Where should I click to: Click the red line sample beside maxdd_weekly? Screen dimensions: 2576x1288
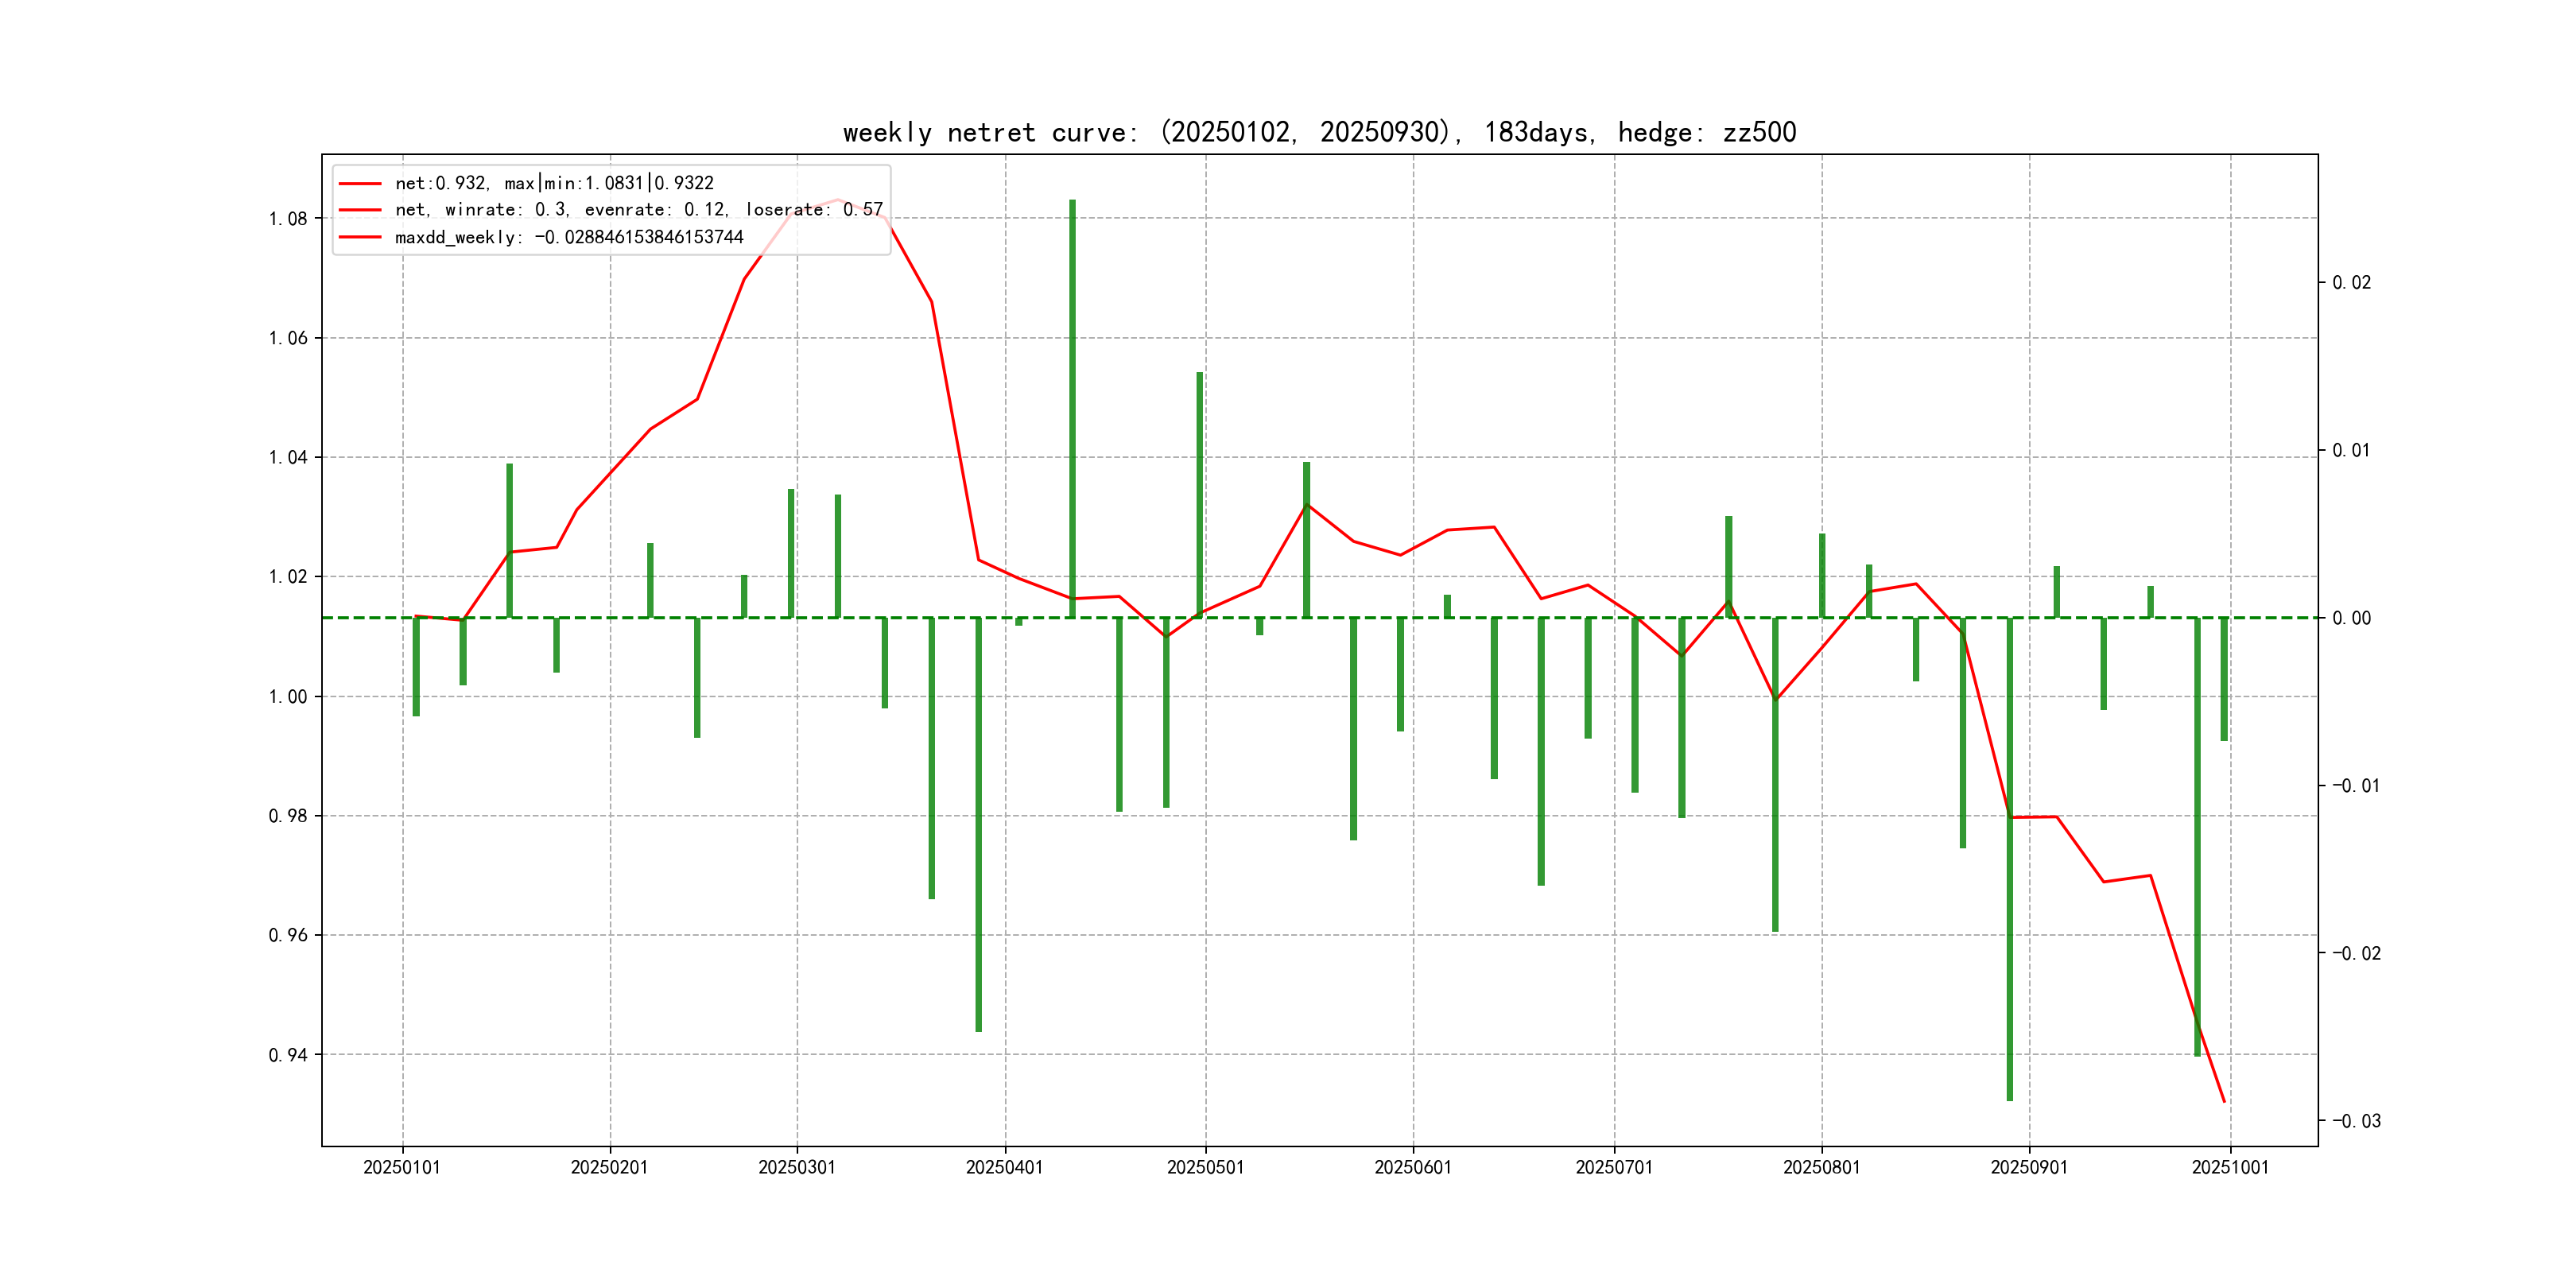[360, 237]
